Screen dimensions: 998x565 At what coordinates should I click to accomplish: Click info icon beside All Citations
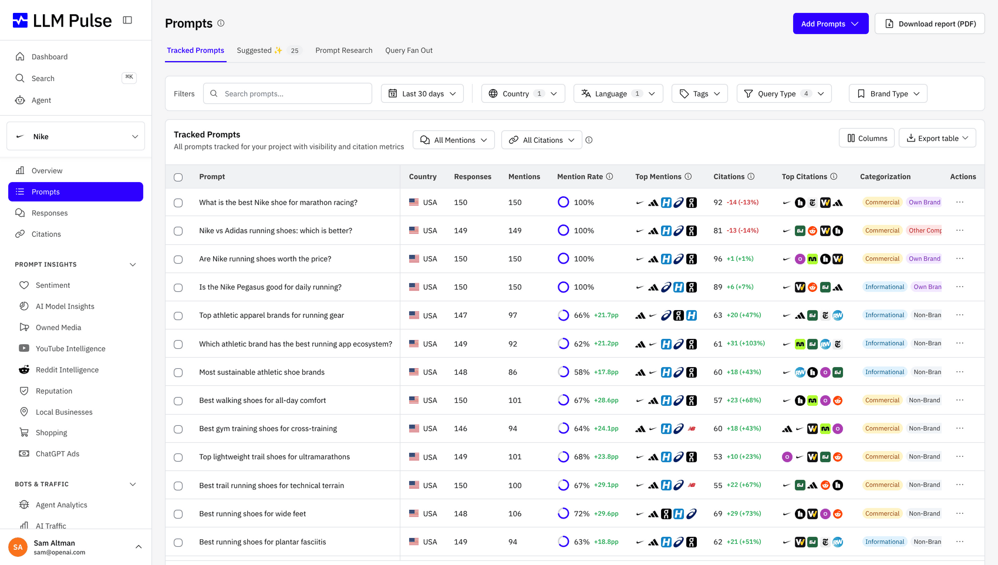click(589, 140)
